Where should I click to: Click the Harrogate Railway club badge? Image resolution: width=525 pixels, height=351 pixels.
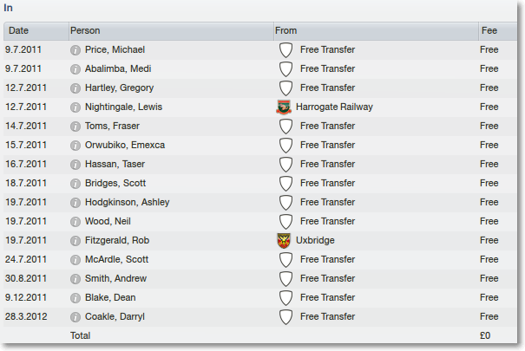(284, 107)
